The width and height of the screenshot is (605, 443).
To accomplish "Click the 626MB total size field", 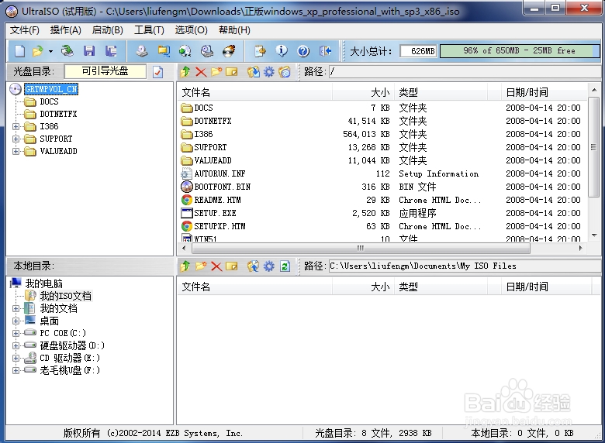I will tap(418, 51).
